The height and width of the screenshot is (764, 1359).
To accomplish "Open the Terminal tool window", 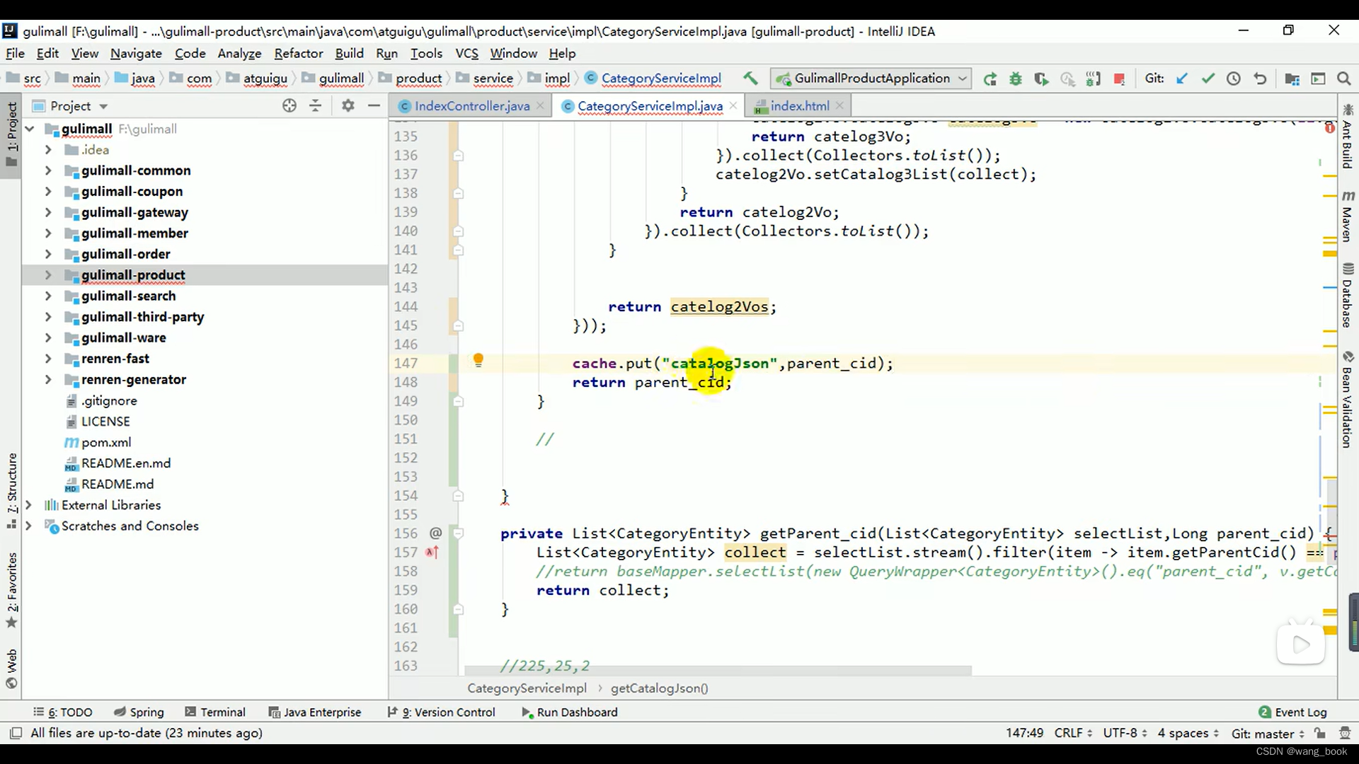I will [x=215, y=712].
